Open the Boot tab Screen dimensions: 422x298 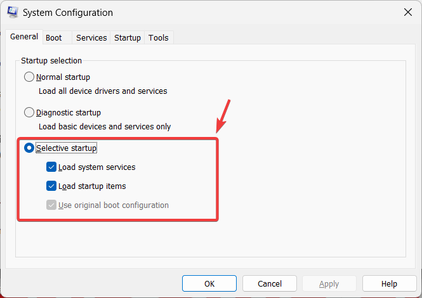[x=54, y=38]
